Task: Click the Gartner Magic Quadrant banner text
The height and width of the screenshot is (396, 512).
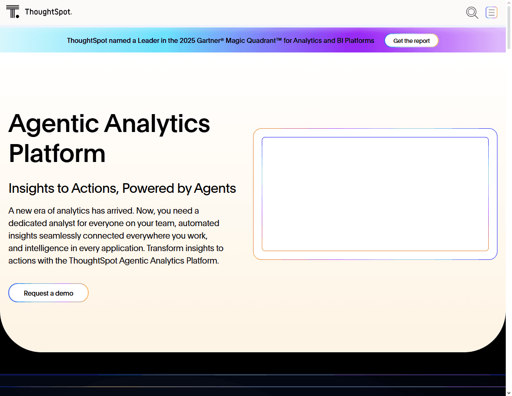Action: point(221,40)
